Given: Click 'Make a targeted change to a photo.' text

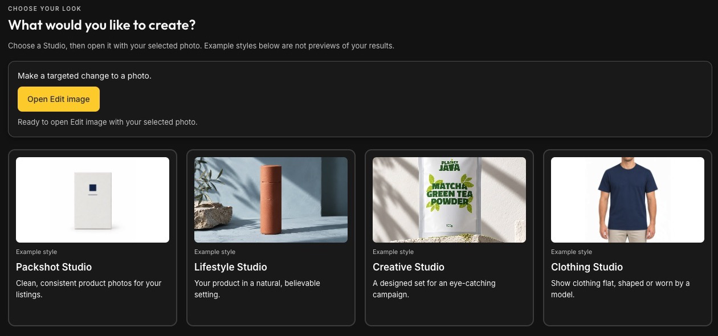Looking at the screenshot, I should click(84, 76).
